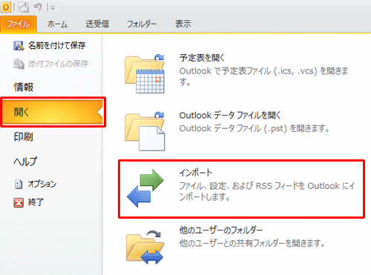
Task: Choose 名前を付けて保存 from the menu
Action: pos(56,45)
